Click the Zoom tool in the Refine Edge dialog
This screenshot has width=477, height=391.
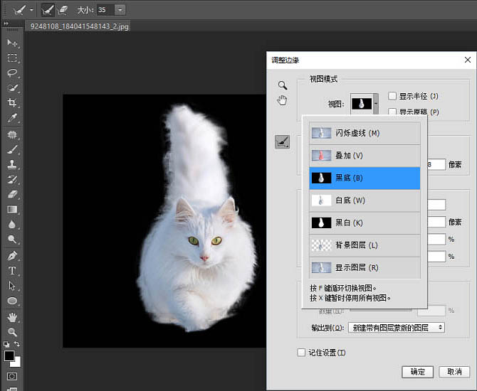click(282, 85)
